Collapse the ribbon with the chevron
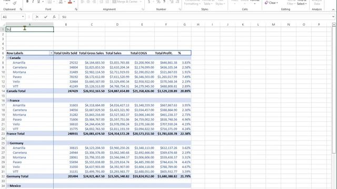This screenshot has width=337, height=189. [x=333, y=9]
